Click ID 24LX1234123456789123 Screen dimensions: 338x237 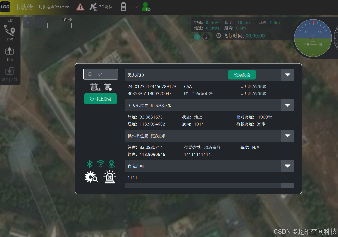click(152, 86)
